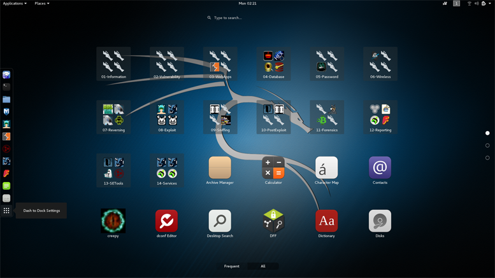
Task: Click the volume speaker icon in the top bar
Action: [x=477, y=3]
